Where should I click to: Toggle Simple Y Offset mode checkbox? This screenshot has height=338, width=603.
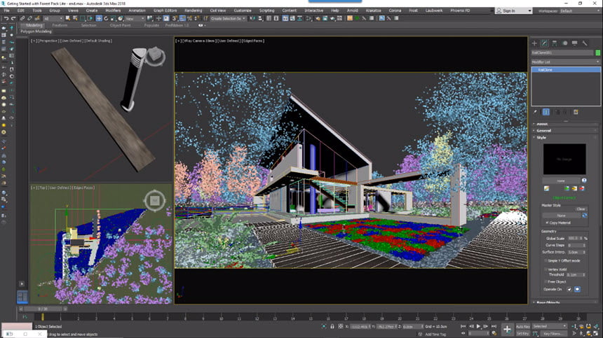(x=546, y=260)
